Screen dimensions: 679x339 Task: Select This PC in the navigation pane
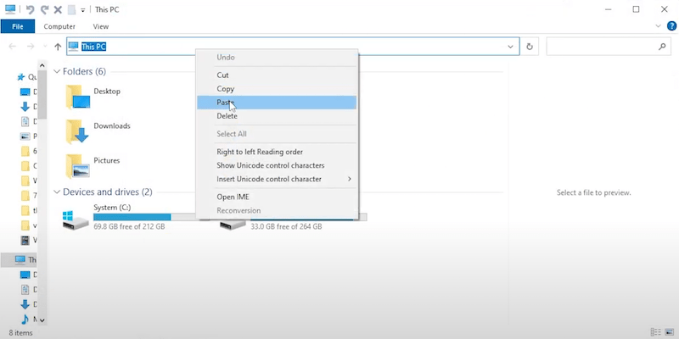click(x=20, y=259)
